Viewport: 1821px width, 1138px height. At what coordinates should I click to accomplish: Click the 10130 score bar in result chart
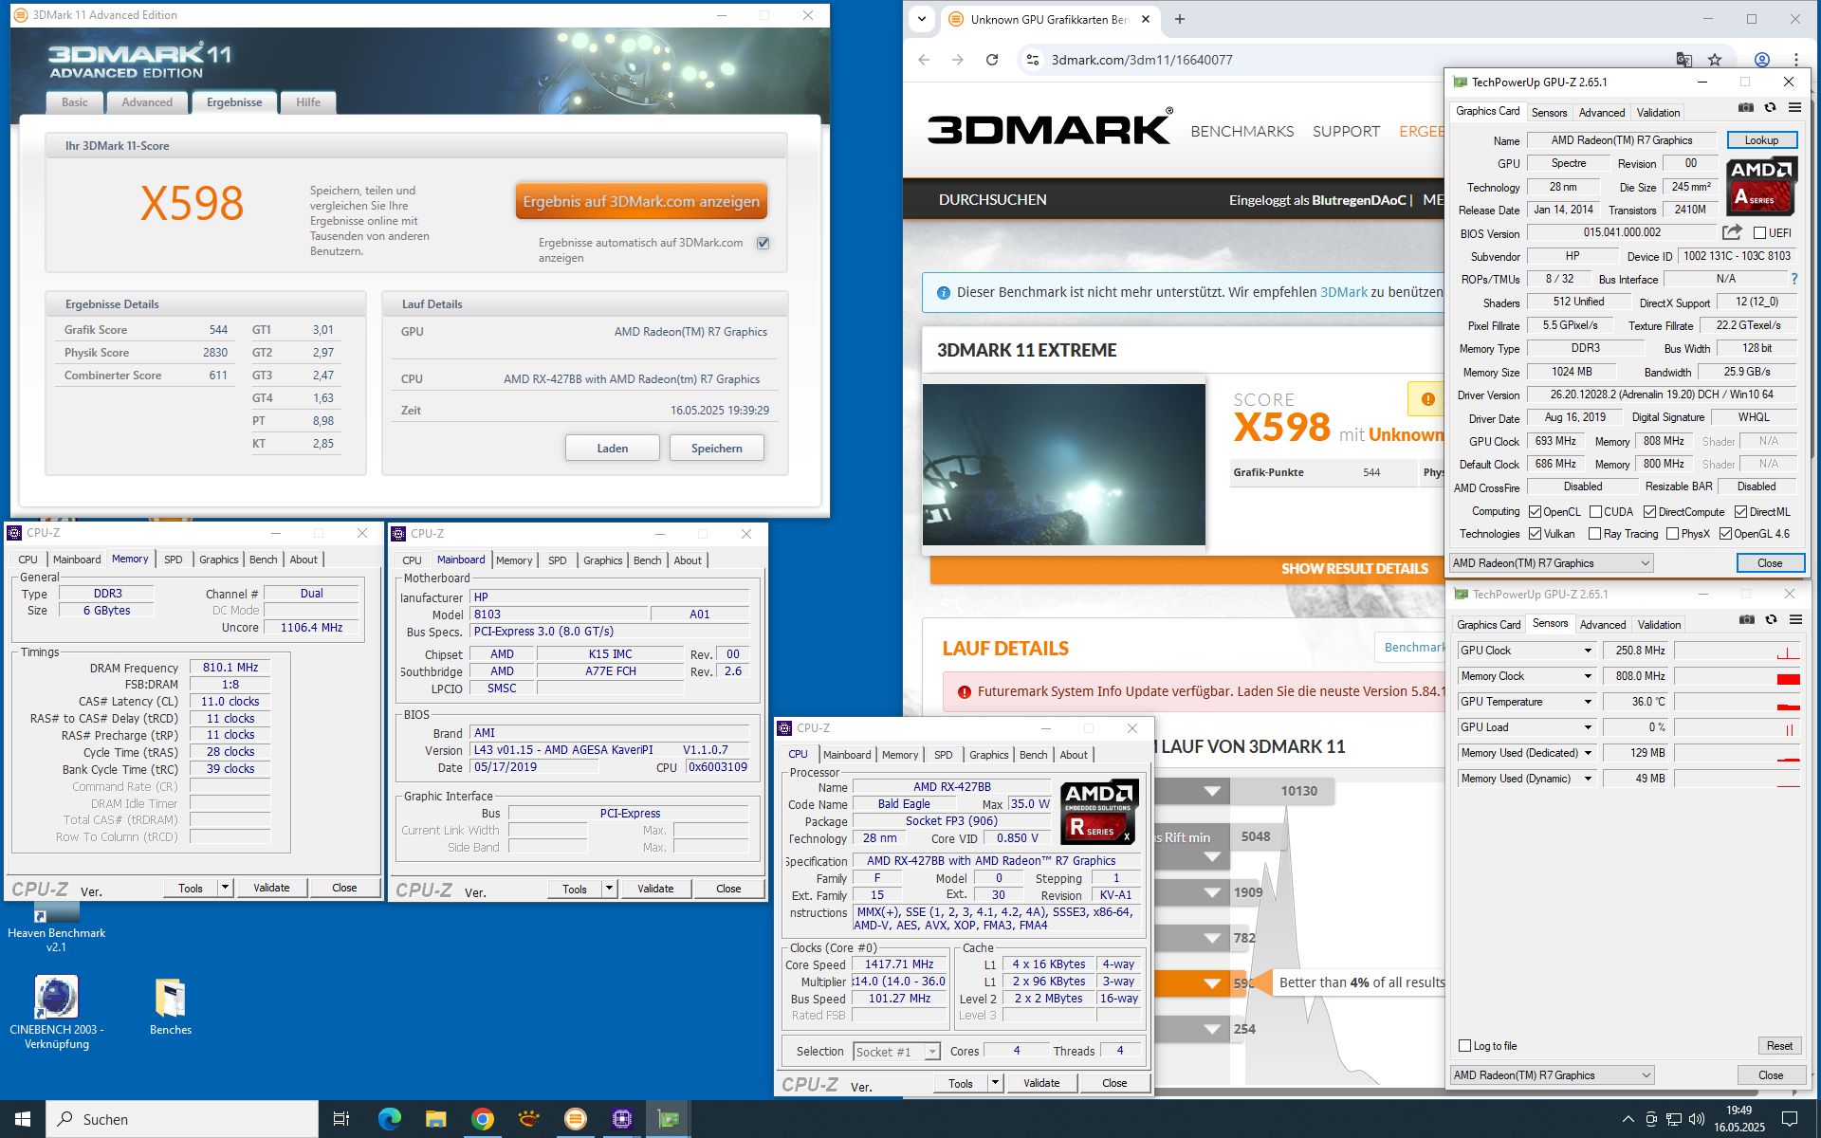click(x=1281, y=791)
